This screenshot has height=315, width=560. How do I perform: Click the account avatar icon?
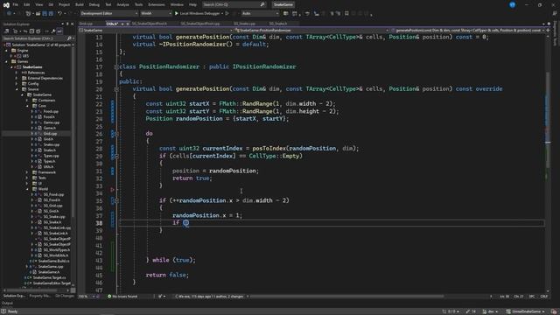[x=512, y=4]
